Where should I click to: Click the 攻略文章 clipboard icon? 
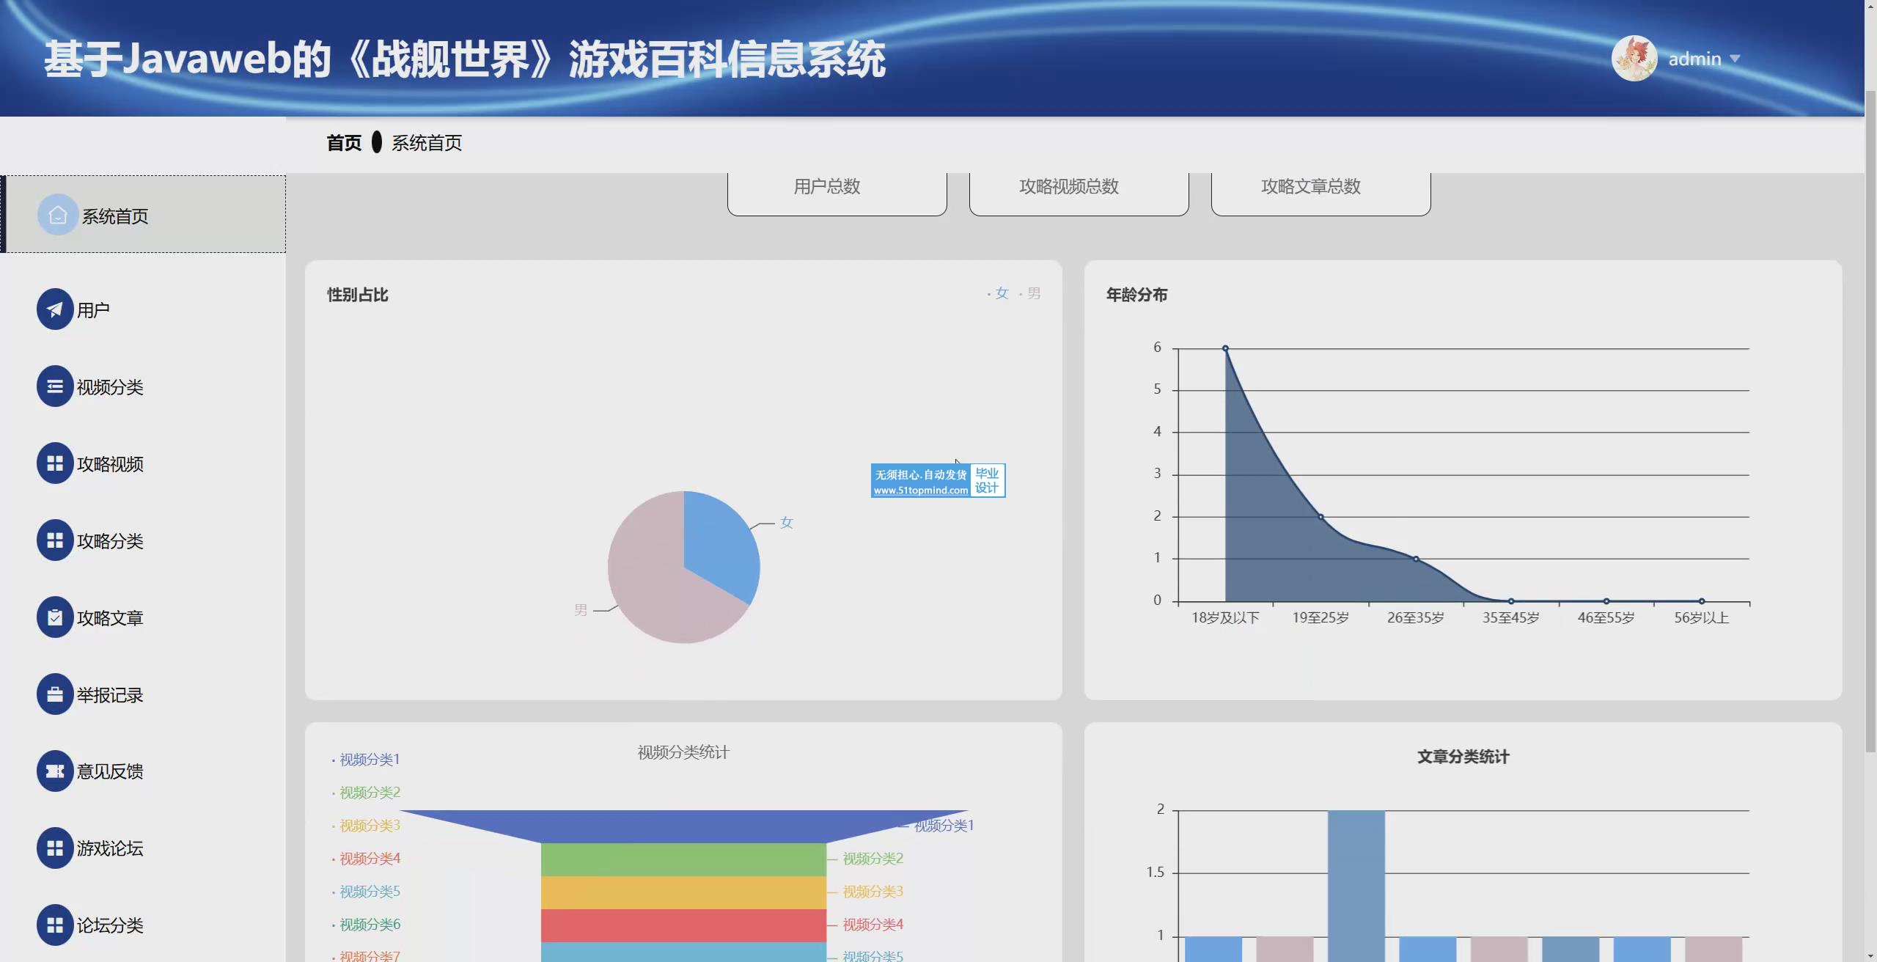(55, 617)
